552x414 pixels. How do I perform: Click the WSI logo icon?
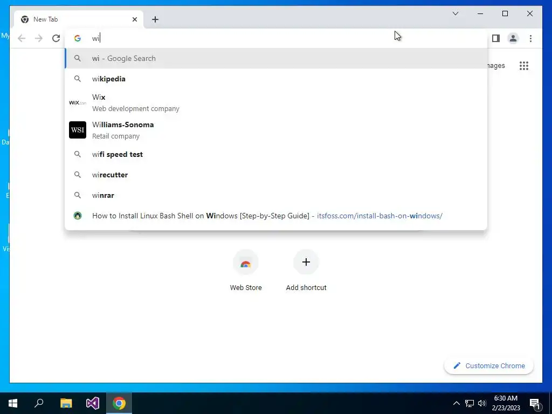click(x=78, y=130)
